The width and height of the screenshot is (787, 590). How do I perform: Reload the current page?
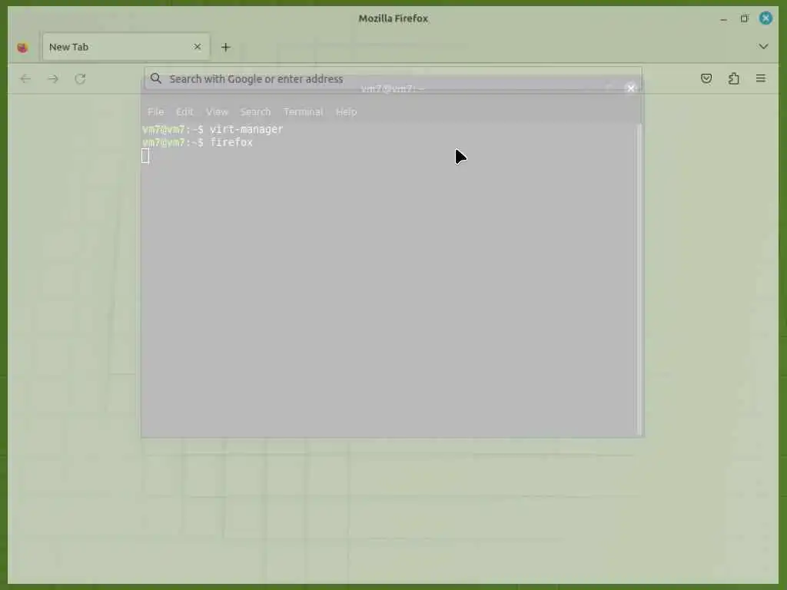coord(80,79)
